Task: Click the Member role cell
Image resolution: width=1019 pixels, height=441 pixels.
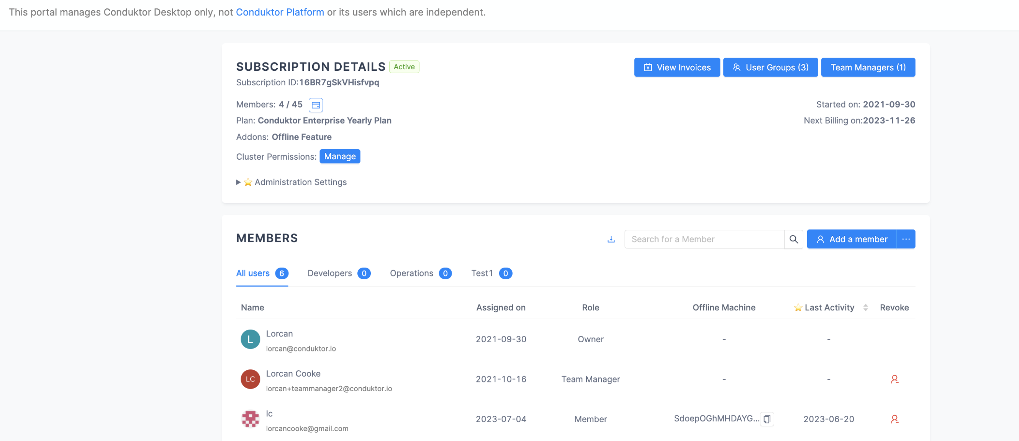Action: pos(590,419)
